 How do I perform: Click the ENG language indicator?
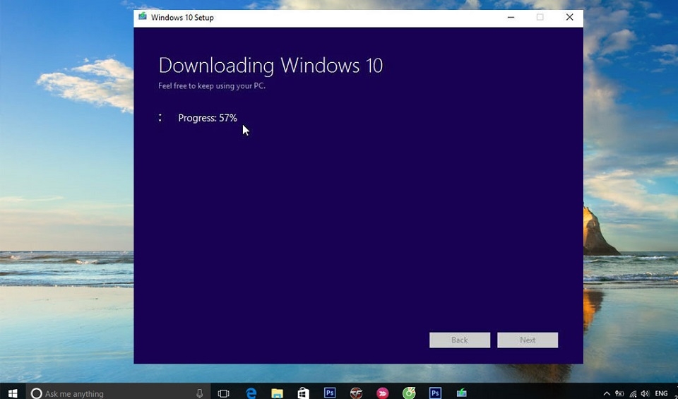661,393
